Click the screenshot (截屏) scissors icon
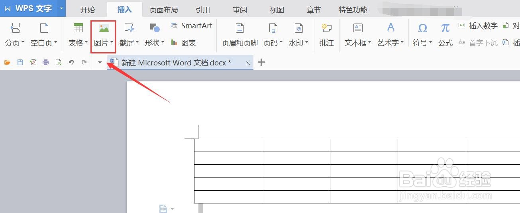Image resolution: width=520 pixels, height=213 pixels. (129, 28)
